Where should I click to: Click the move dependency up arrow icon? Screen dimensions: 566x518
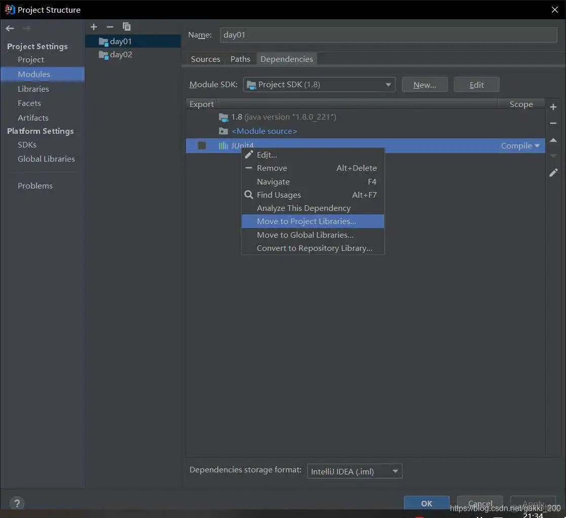pyautogui.click(x=553, y=140)
